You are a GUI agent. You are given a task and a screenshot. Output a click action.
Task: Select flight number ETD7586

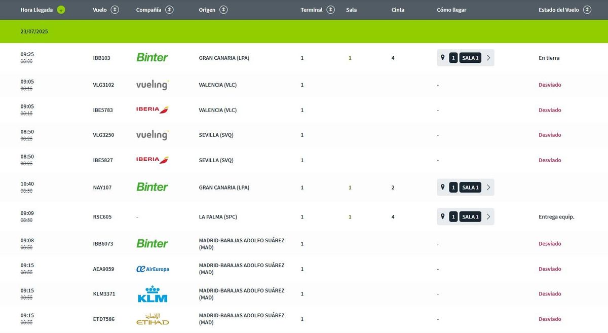[104, 319]
